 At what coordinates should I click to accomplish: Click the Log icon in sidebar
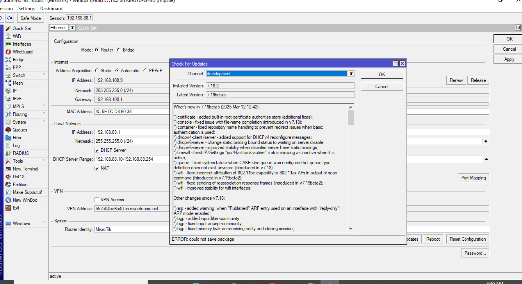pyautogui.click(x=8, y=146)
